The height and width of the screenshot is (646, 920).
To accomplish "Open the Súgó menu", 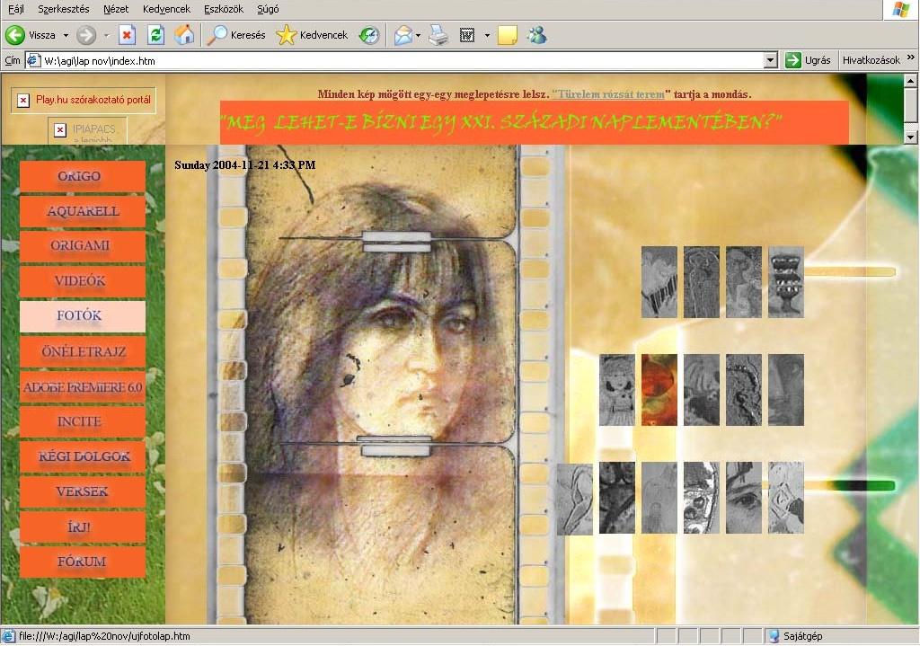I will coord(268,9).
